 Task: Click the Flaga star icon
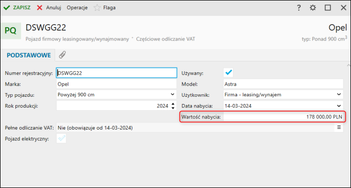click(x=97, y=8)
